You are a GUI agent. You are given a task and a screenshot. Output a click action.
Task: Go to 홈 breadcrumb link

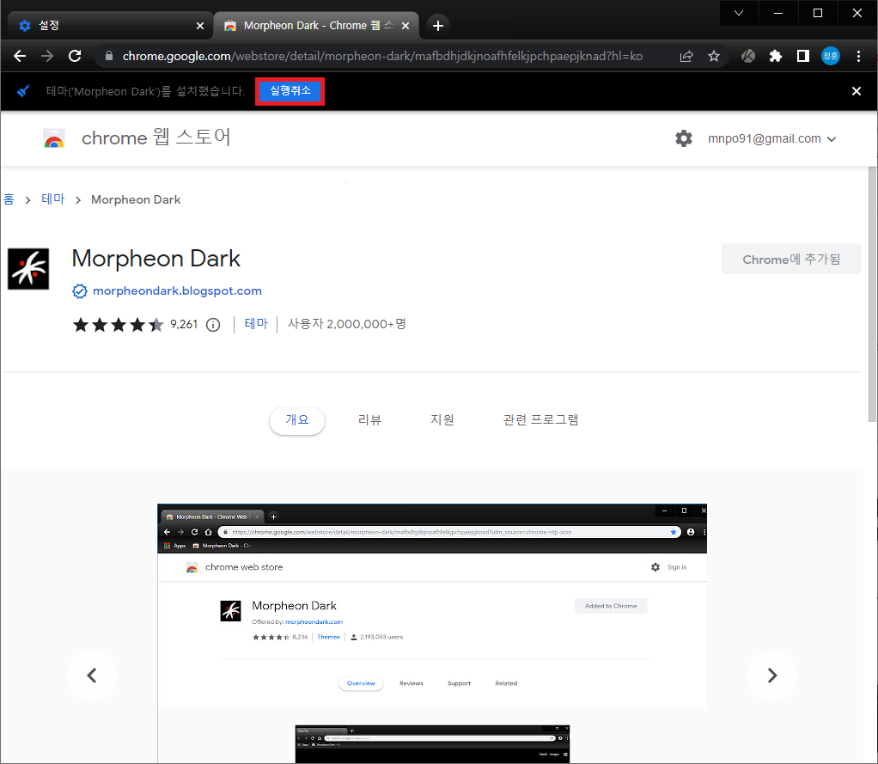coord(9,199)
